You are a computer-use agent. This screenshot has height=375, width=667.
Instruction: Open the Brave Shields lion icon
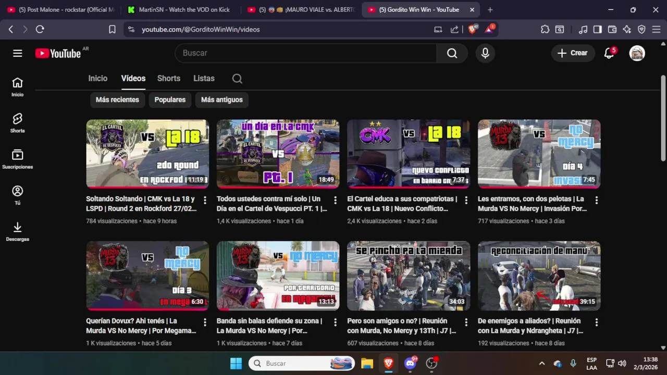tap(473, 29)
